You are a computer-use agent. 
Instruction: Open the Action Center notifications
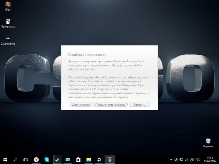[x=192, y=159]
